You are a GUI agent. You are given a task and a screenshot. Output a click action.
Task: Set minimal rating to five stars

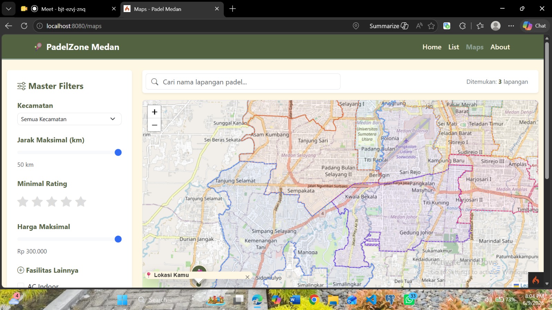tap(81, 201)
